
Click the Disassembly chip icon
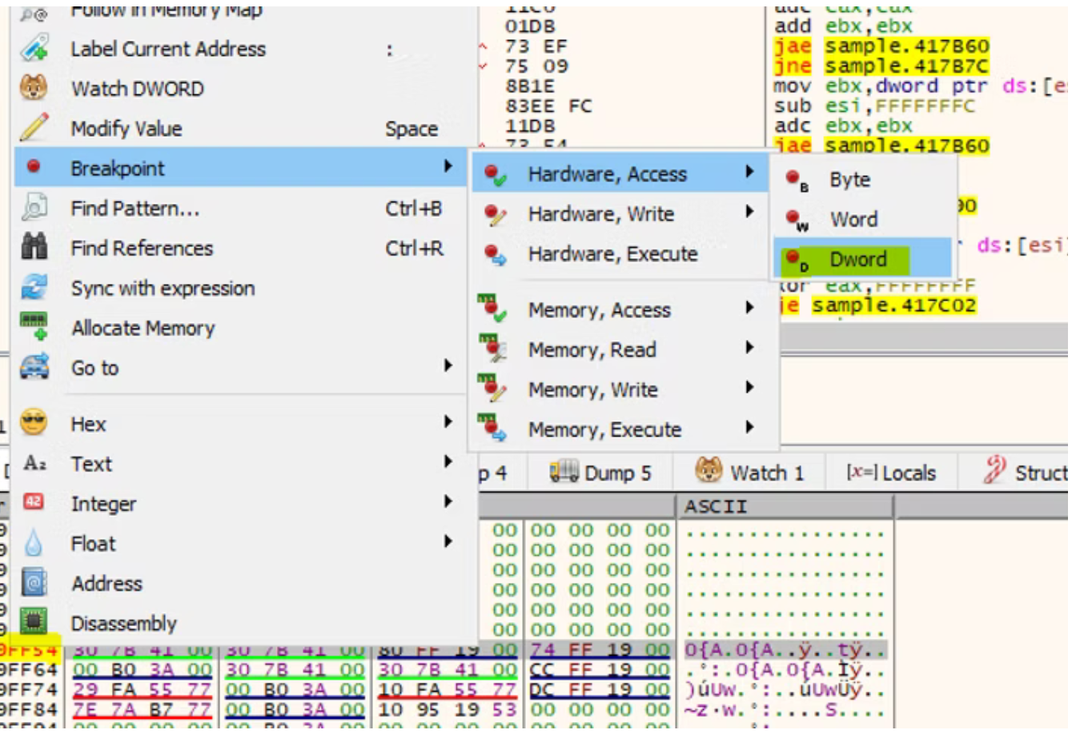(34, 622)
